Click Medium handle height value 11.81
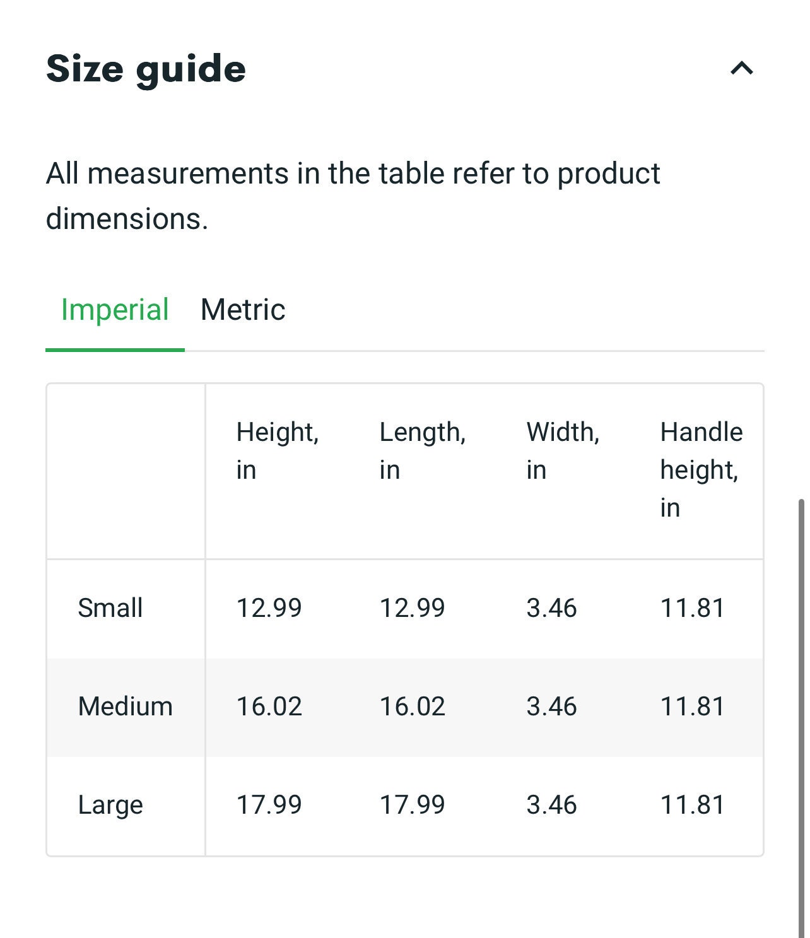Screen dimensions: 810x938 (692, 706)
